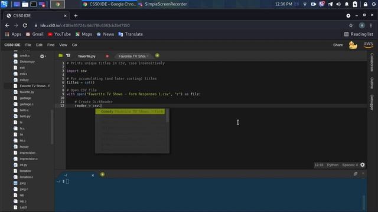Image resolution: width=378 pixels, height=212 pixels.
Task: Go back in Chrome
Action: pos(7,25)
